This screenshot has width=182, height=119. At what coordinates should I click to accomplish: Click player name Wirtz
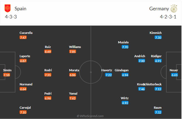point(125,98)
